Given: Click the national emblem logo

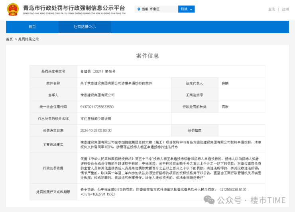Looking at the screenshot, I should (x=13, y=10).
